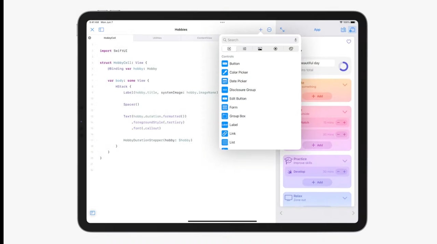Open the documentation icon at editor bottom

93,213
